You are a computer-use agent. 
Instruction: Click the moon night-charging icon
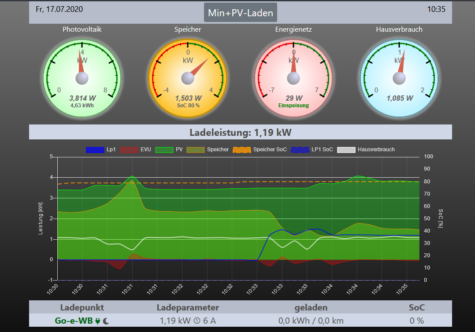pyautogui.click(x=106, y=321)
